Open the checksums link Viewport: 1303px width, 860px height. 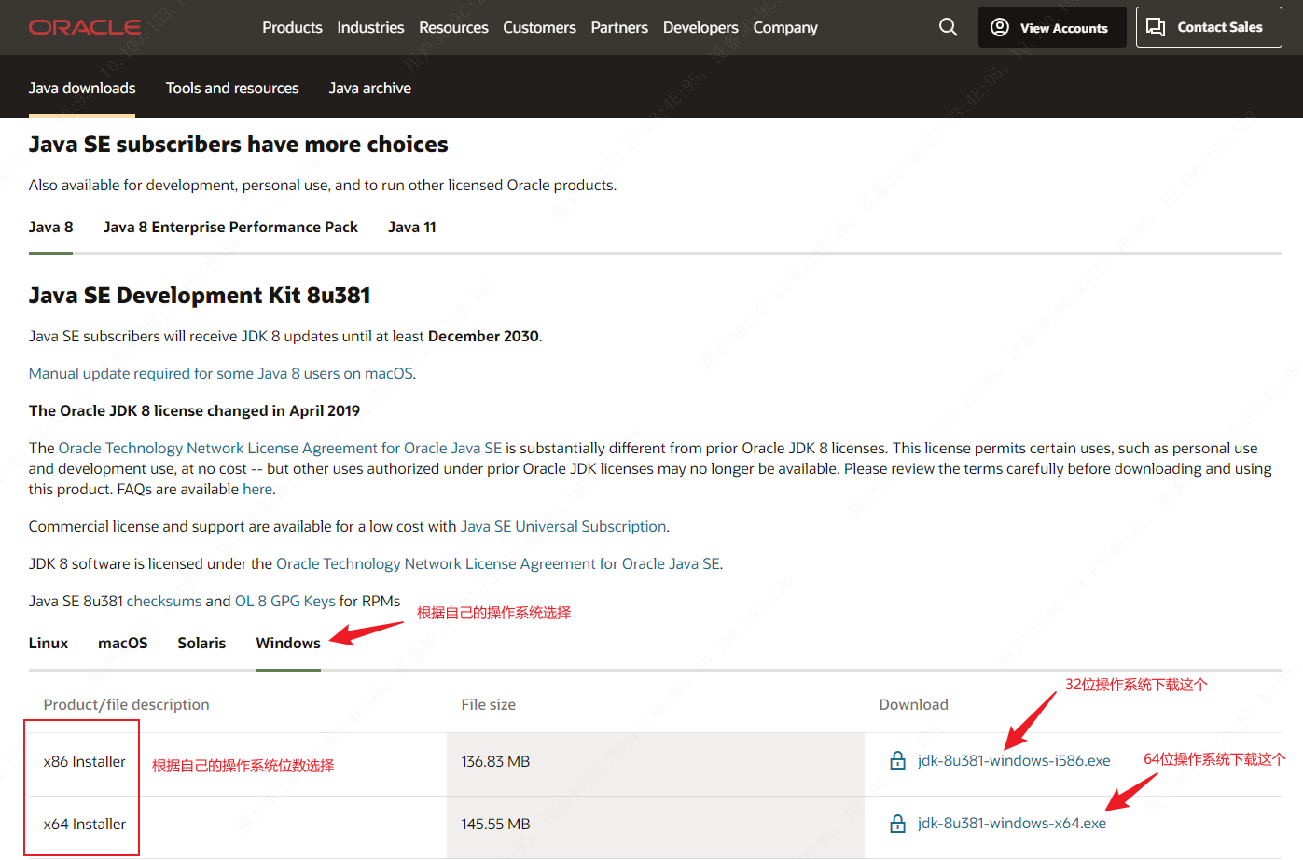[x=164, y=601]
